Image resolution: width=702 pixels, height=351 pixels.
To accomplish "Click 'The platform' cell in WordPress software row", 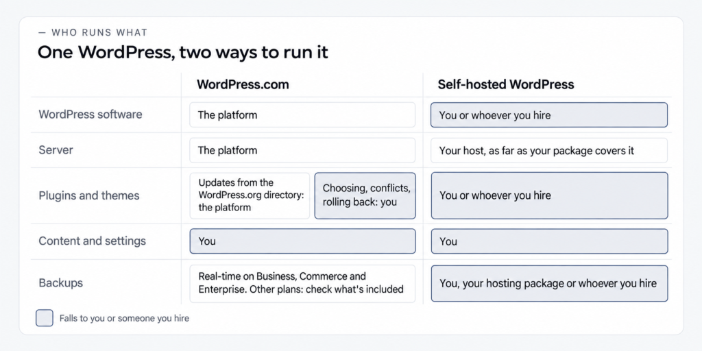I will (x=302, y=115).
